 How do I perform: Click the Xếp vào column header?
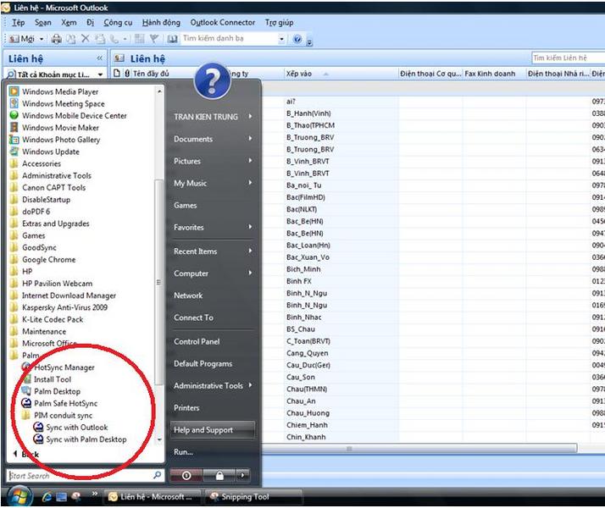click(299, 74)
